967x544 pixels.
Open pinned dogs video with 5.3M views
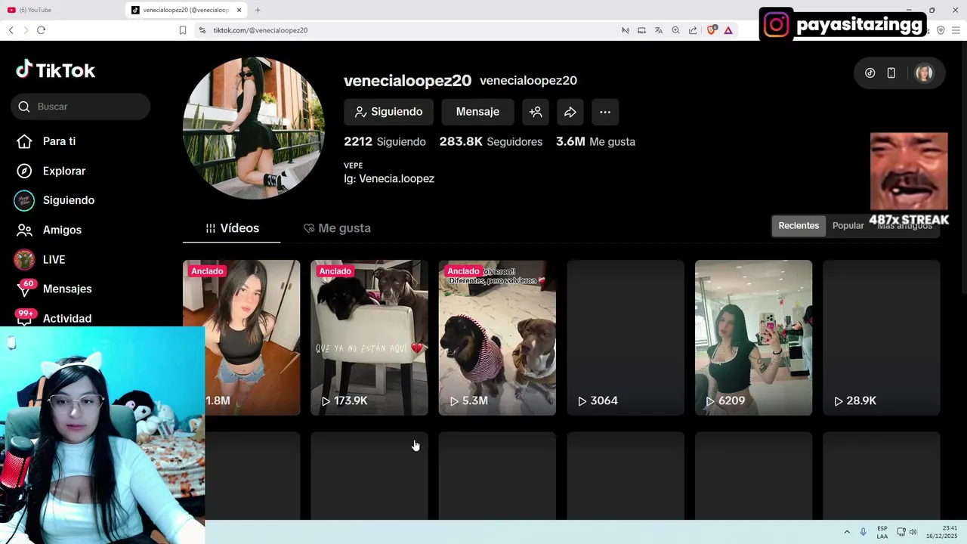point(497,338)
